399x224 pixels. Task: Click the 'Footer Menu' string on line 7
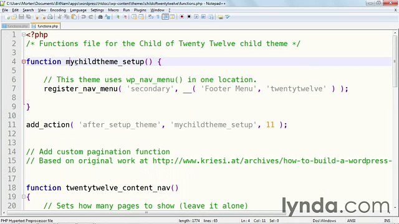(229, 88)
